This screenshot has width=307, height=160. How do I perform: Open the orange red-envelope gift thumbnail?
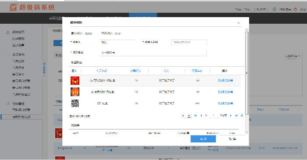pos(75,92)
